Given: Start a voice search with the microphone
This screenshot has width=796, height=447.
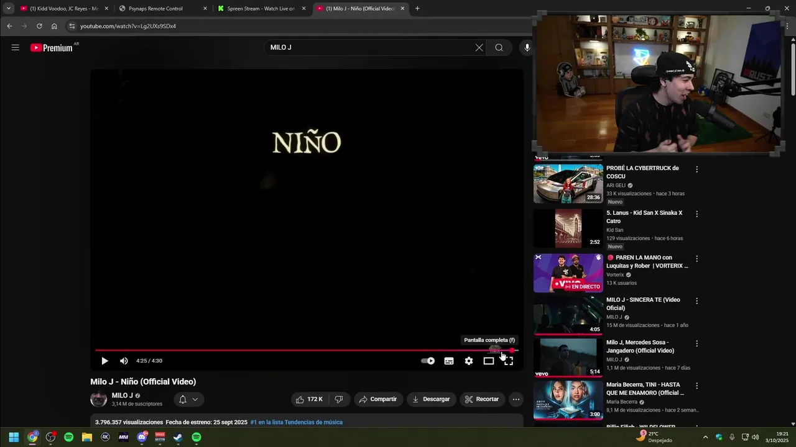Looking at the screenshot, I should tap(527, 47).
